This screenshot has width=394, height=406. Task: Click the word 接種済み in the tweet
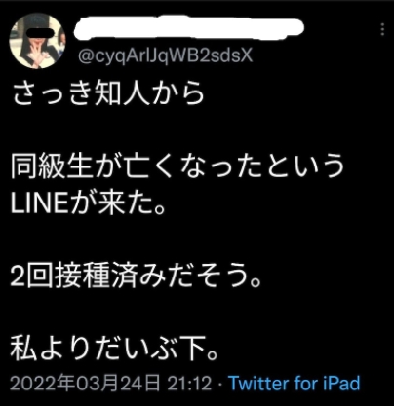[108, 277]
